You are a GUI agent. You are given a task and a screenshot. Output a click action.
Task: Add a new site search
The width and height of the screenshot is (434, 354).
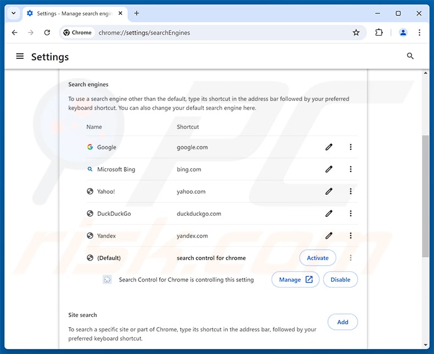coord(343,322)
